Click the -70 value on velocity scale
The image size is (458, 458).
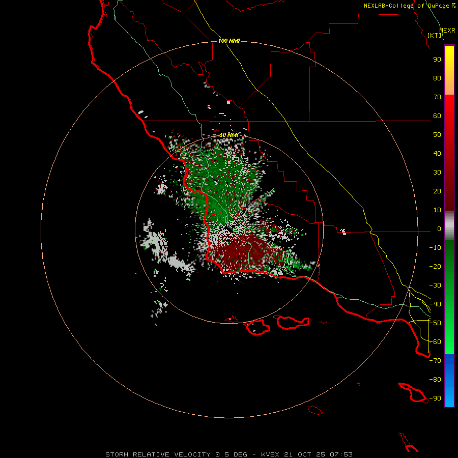[435, 361]
